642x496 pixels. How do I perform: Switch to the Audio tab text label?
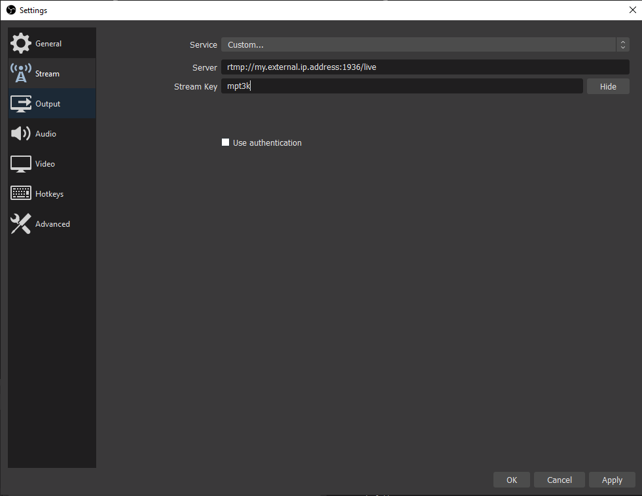(x=46, y=134)
